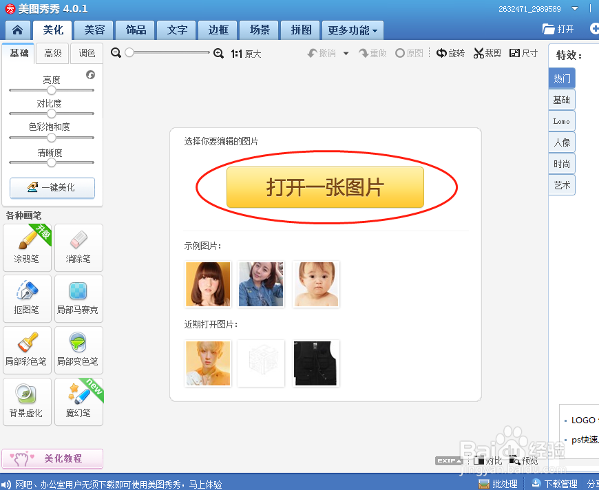Click the 打开一张图片 button
Viewport: 599px width, 490px height.
point(326,187)
